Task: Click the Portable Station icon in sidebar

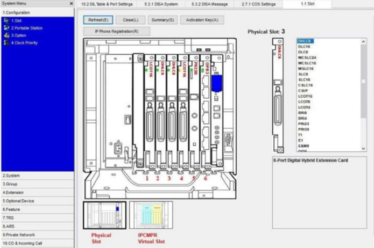Action: (6, 28)
